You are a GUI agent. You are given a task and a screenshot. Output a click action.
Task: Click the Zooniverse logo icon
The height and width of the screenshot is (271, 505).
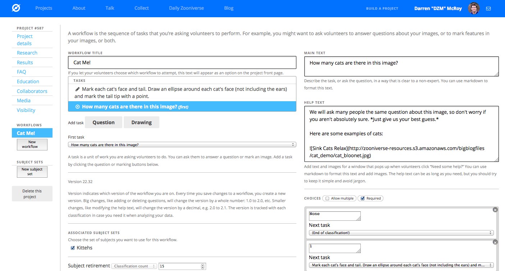(x=16, y=8)
